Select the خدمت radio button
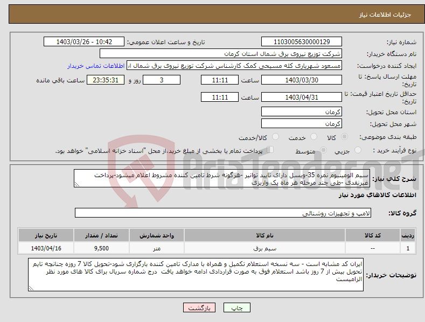425x322 pixels. [313, 137]
